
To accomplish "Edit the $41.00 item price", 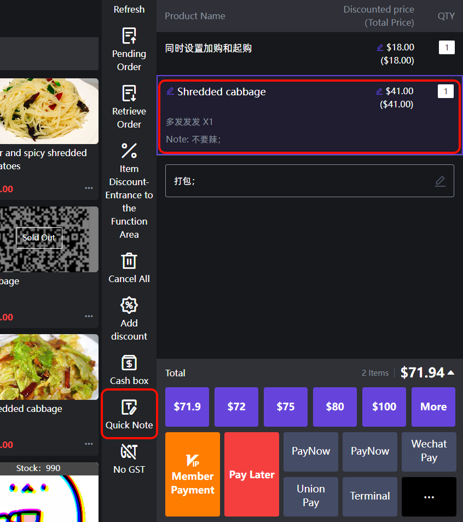I will [x=379, y=91].
